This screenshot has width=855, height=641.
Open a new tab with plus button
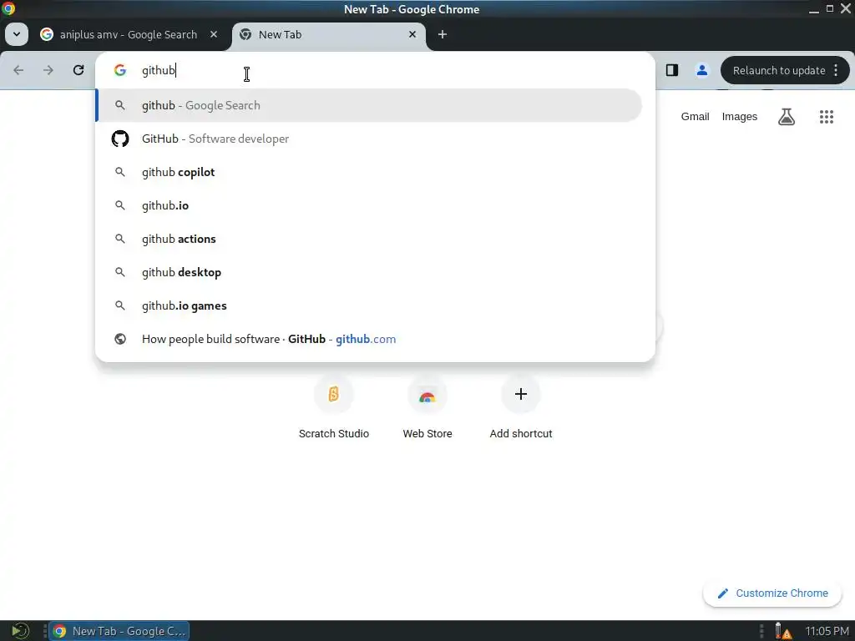pyautogui.click(x=443, y=34)
